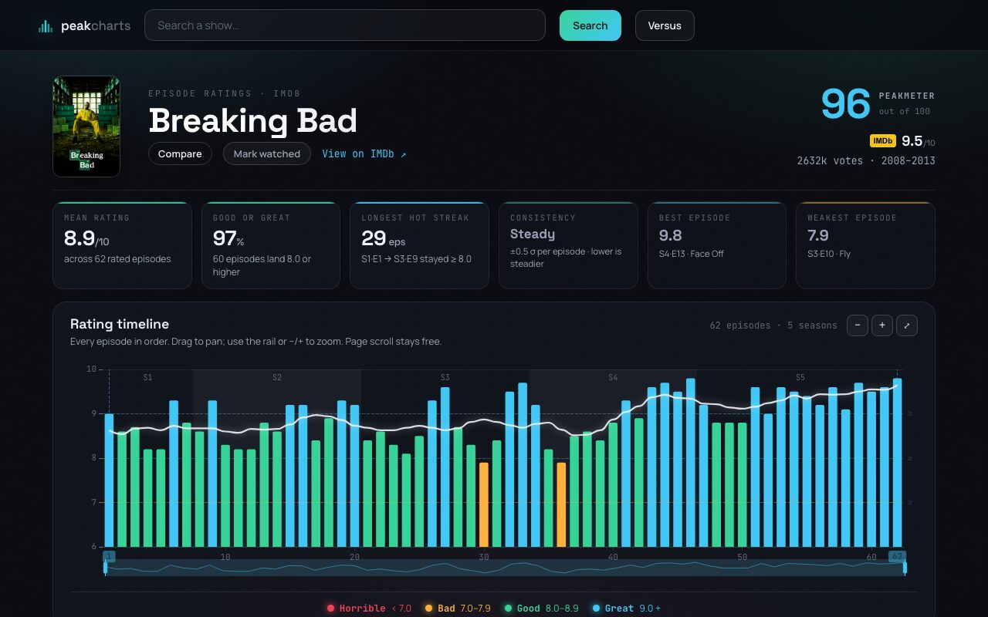The height and width of the screenshot is (617, 988).
Task: Click the S4 season label in chart
Action: (x=613, y=378)
